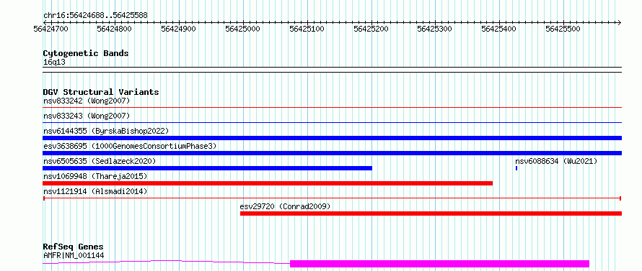
Task: Click the 56424800 ruler tick label
Action: point(114,29)
